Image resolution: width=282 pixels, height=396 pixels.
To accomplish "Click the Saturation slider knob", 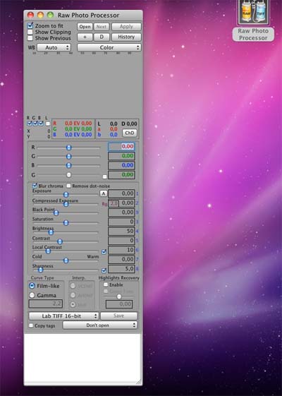I will click(x=66, y=223).
